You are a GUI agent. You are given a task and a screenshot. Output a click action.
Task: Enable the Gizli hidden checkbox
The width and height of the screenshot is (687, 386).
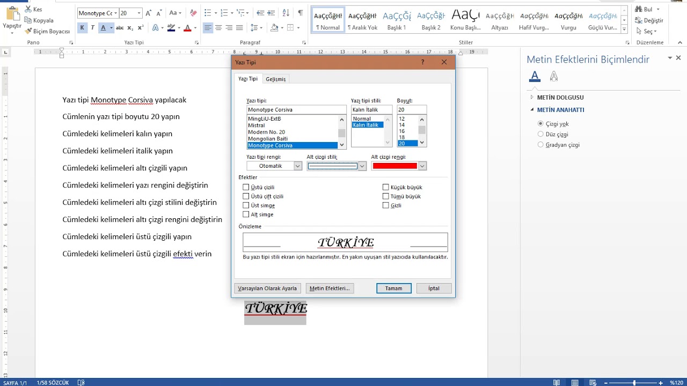385,205
